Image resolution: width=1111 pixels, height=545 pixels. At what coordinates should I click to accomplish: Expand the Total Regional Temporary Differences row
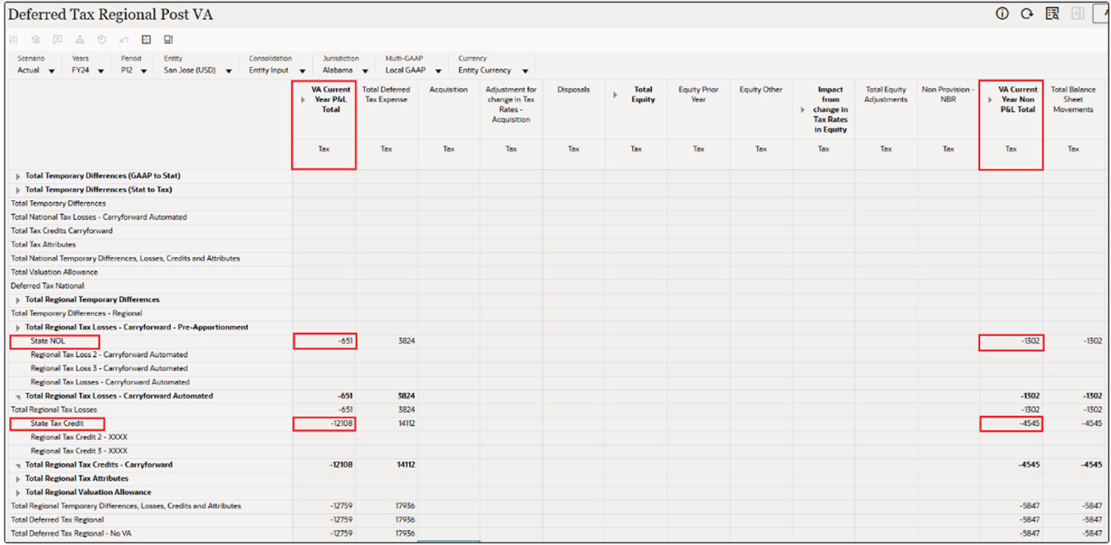[x=18, y=300]
